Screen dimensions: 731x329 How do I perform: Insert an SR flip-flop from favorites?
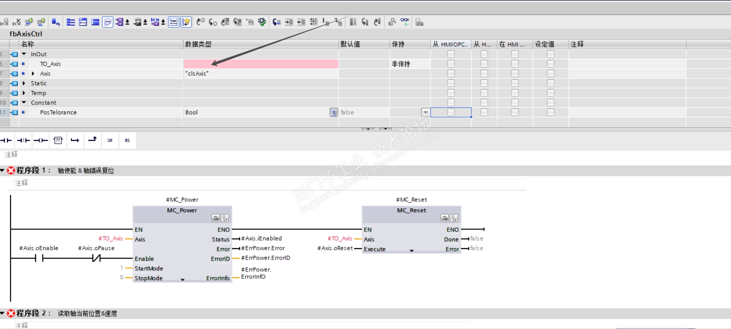[110, 140]
